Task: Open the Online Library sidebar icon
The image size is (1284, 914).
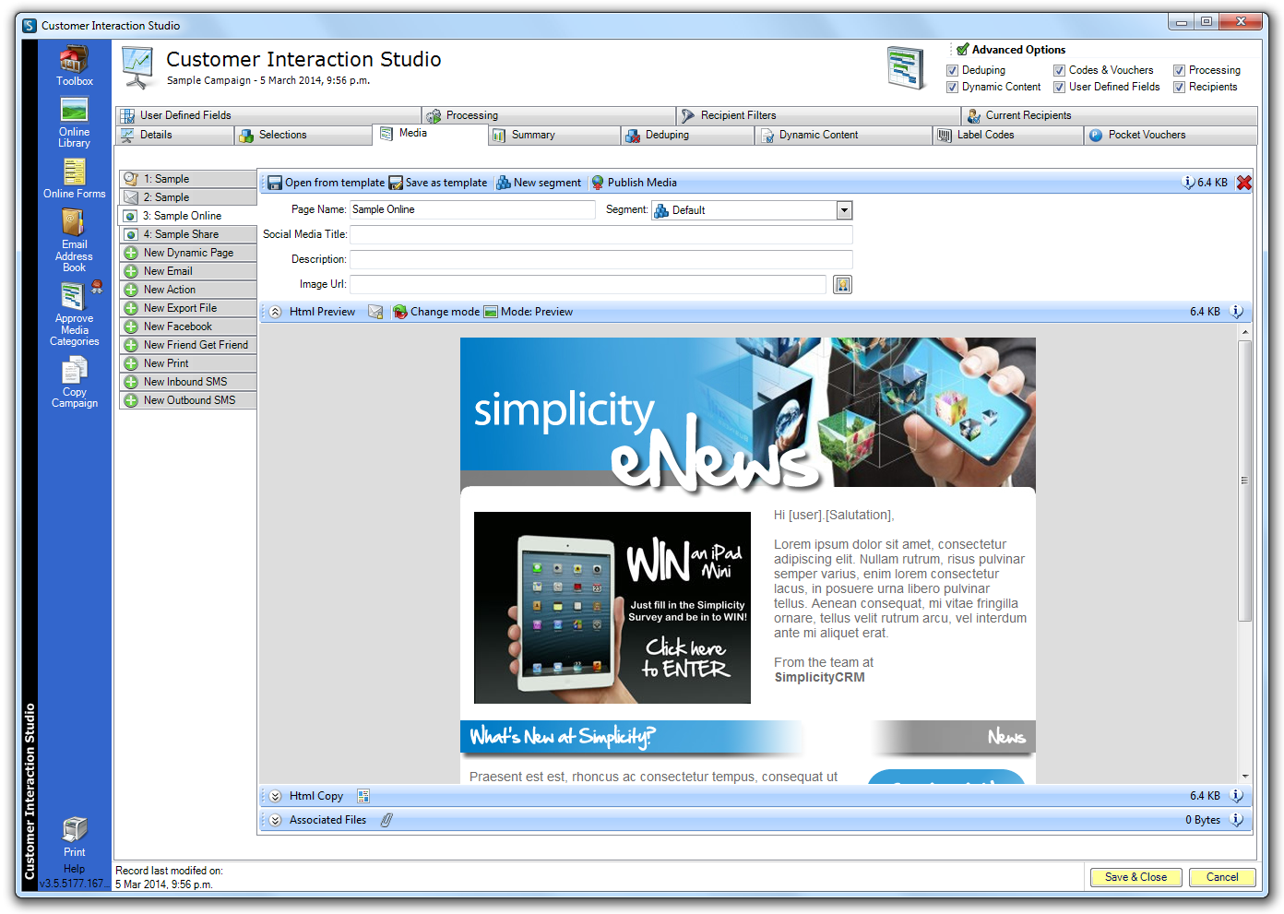Action: tap(75, 123)
